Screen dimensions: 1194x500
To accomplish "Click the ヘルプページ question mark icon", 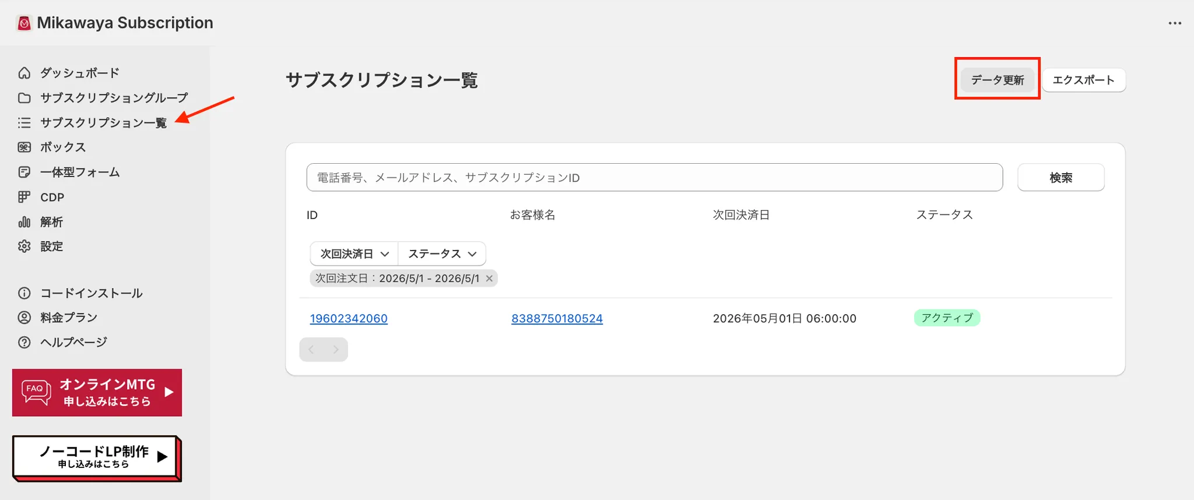I will 24,343.
